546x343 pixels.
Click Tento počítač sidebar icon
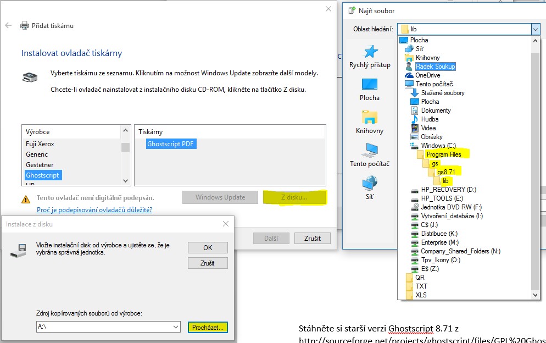pyautogui.click(x=369, y=150)
